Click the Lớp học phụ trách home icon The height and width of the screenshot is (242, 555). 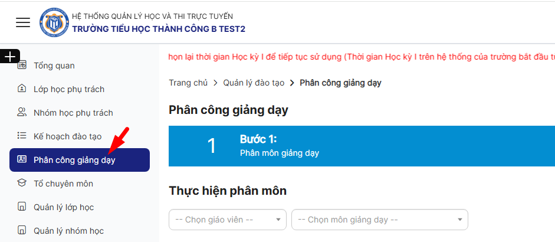click(22, 89)
